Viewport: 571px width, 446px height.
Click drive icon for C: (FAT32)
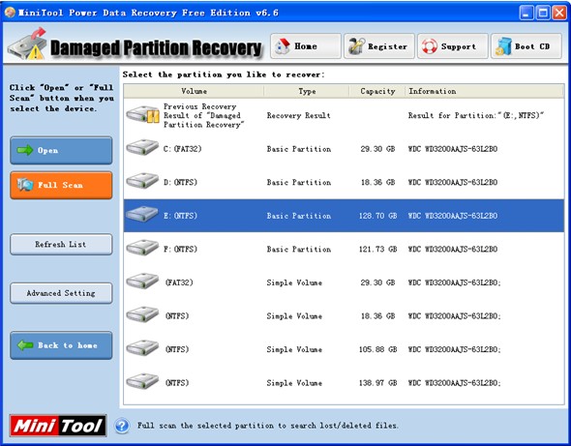coord(142,148)
